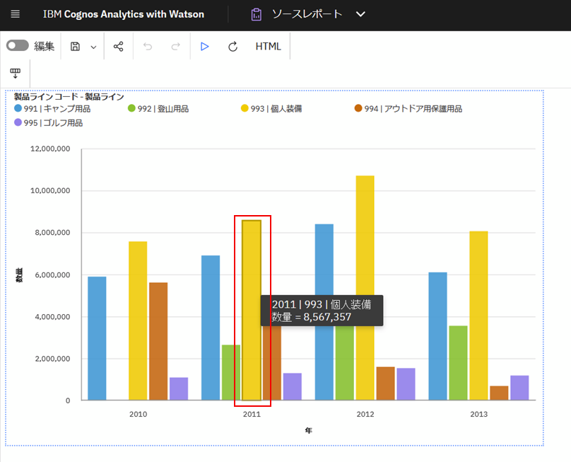Click the 4,000,000 y-axis value
The image size is (571, 462).
pyautogui.click(x=52, y=317)
